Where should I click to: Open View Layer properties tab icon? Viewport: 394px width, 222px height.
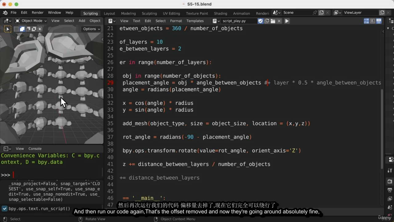click(390, 199)
